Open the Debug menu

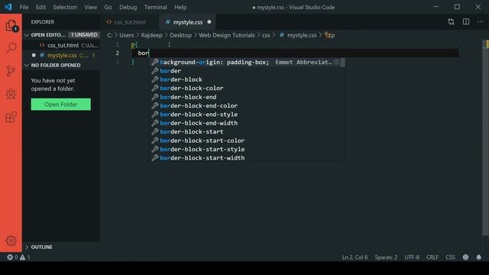click(128, 7)
